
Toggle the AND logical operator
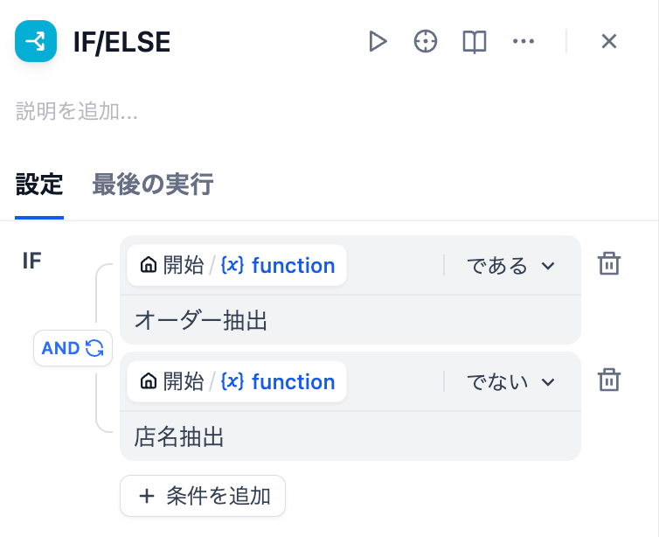click(73, 348)
